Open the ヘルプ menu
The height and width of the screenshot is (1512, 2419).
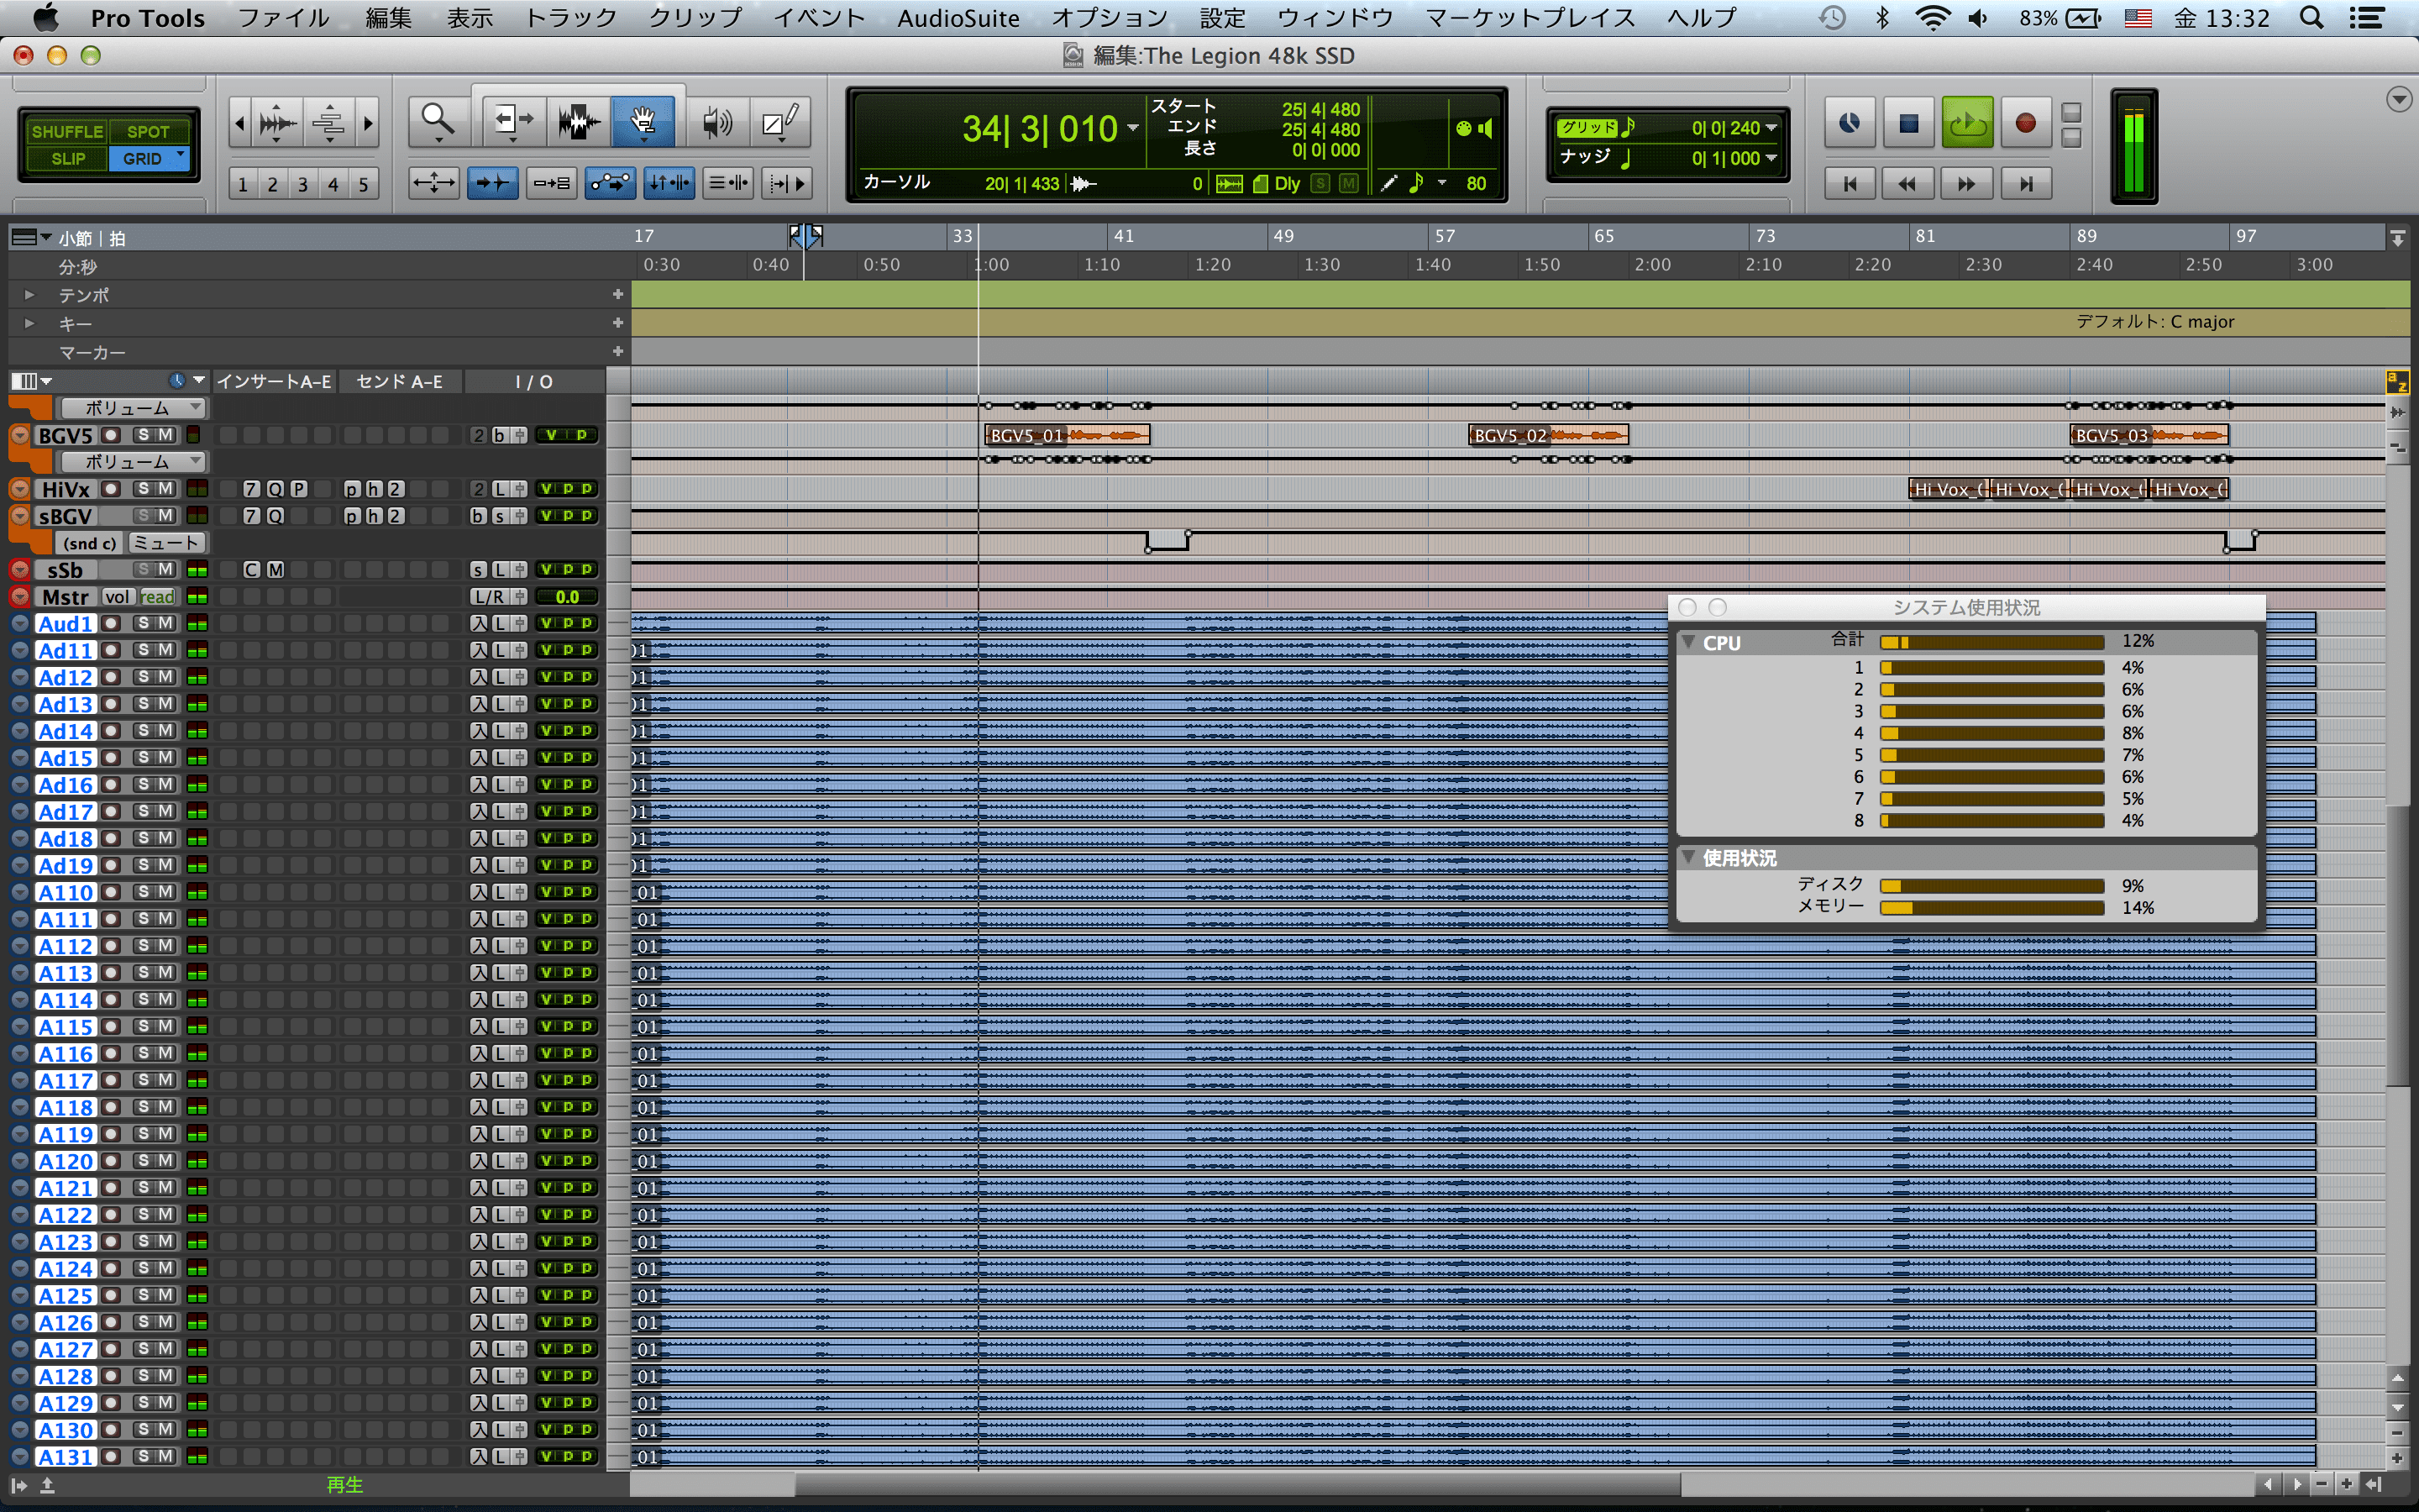coord(1702,18)
